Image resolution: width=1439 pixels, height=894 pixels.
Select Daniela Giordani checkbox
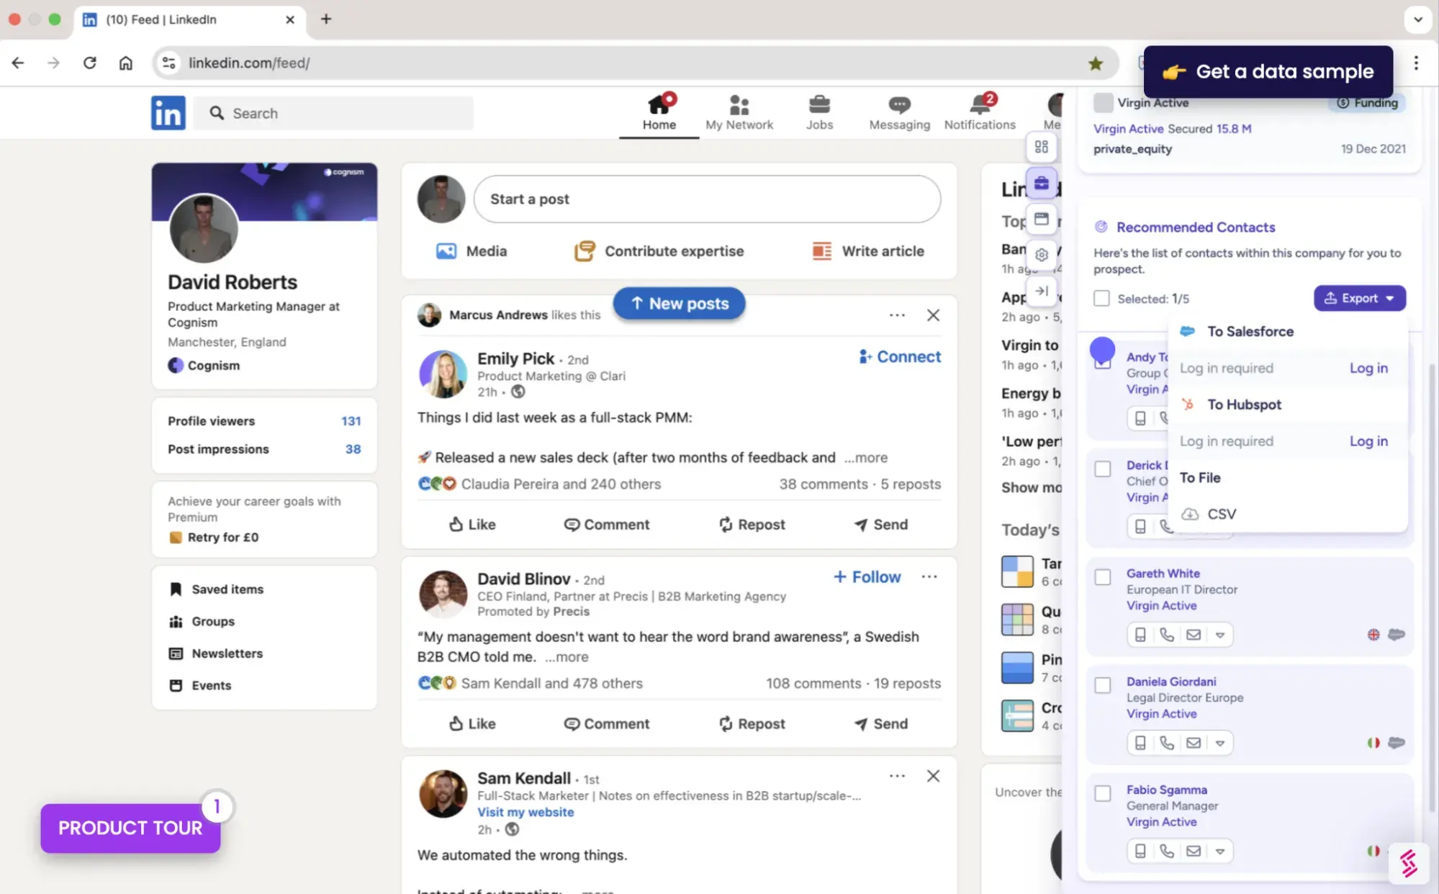pyautogui.click(x=1102, y=685)
